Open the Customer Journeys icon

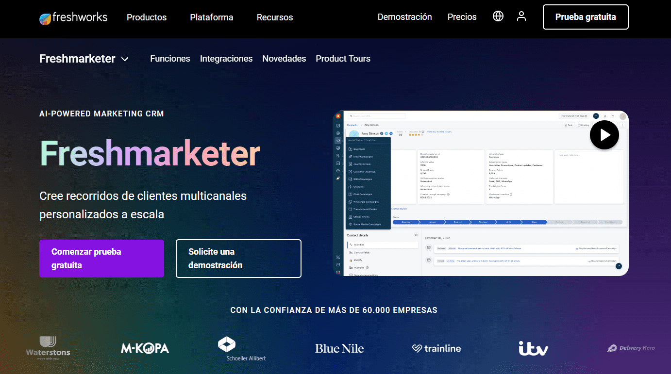click(x=350, y=172)
